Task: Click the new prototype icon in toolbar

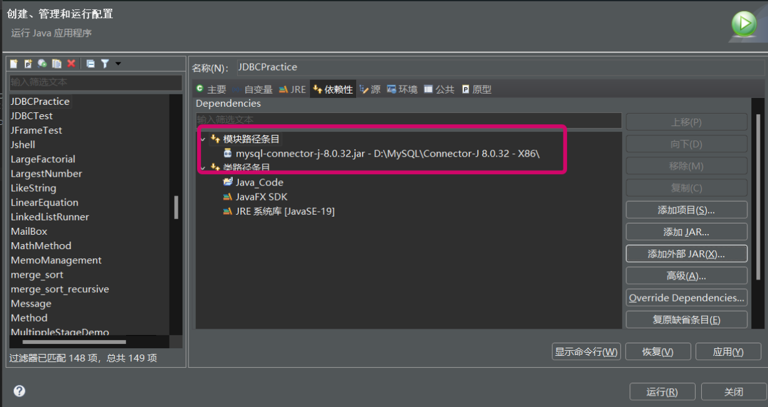Action: coord(27,64)
